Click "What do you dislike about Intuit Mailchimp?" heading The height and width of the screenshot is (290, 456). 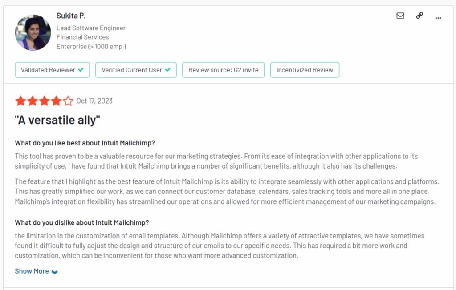pyautogui.click(x=82, y=222)
